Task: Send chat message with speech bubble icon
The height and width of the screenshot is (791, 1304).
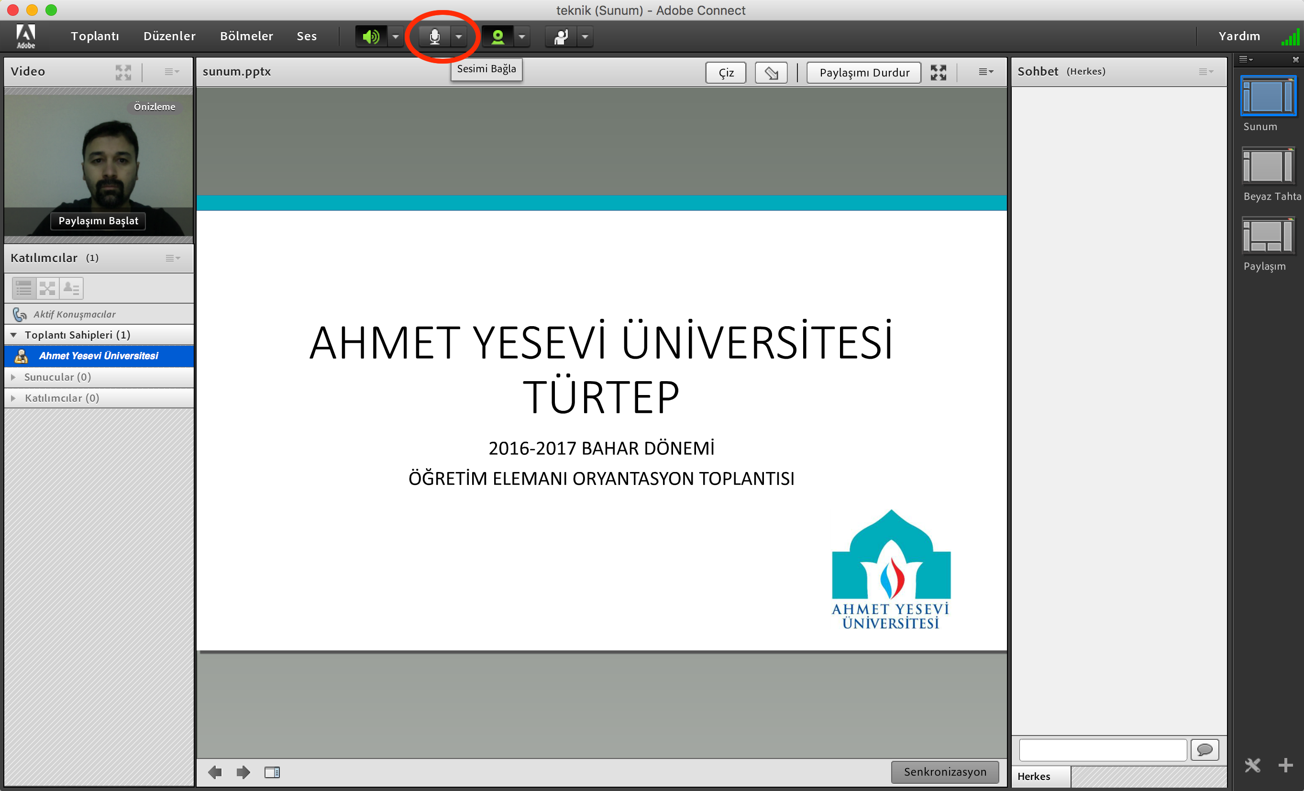Action: click(x=1205, y=750)
